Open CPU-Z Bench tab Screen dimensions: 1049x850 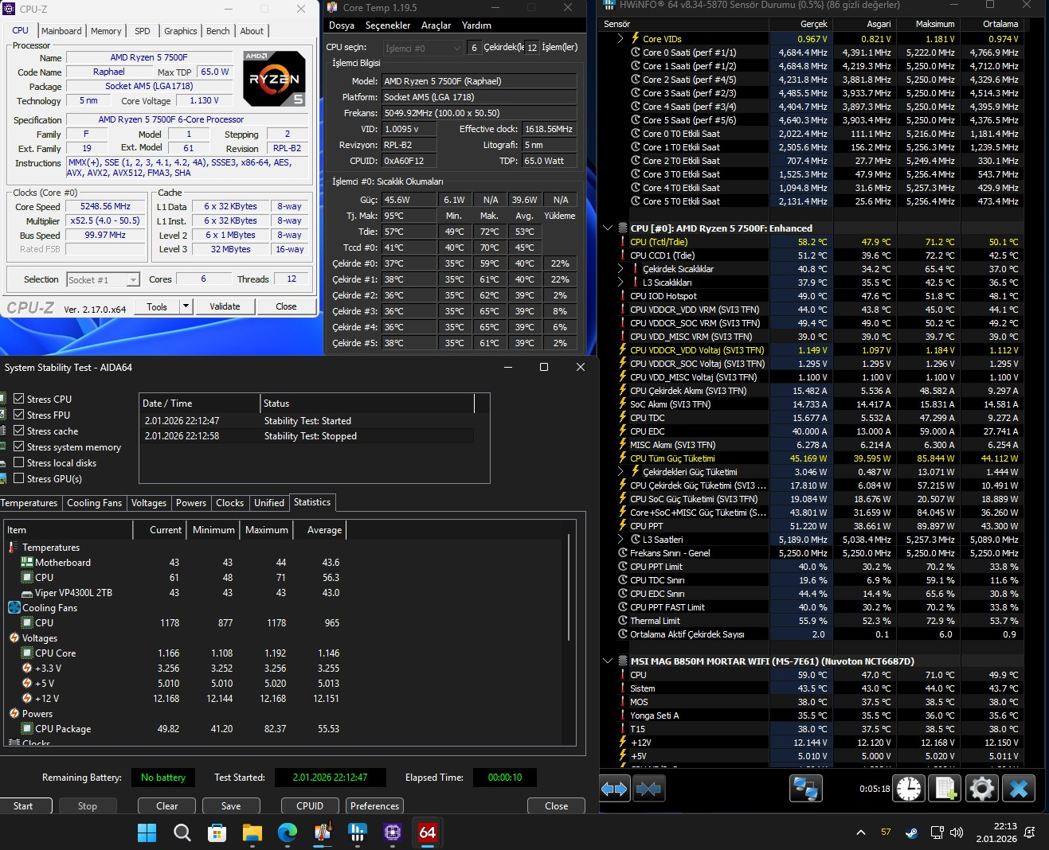tap(217, 31)
